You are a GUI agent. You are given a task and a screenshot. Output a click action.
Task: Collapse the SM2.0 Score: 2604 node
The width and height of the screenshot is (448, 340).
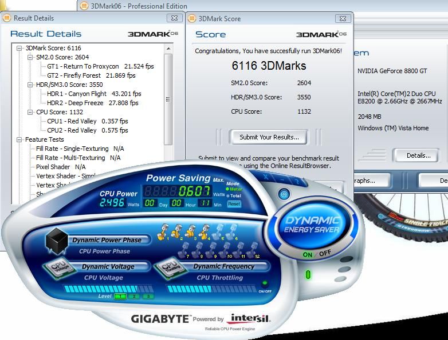30,57
